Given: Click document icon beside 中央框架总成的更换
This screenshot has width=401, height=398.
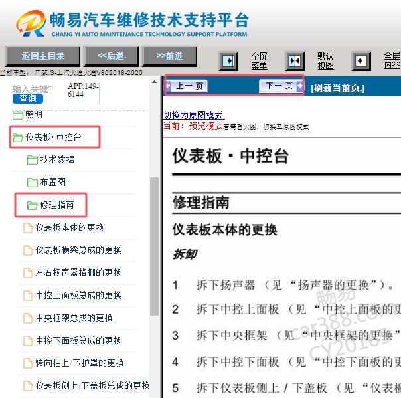Looking at the screenshot, I should click(28, 318).
